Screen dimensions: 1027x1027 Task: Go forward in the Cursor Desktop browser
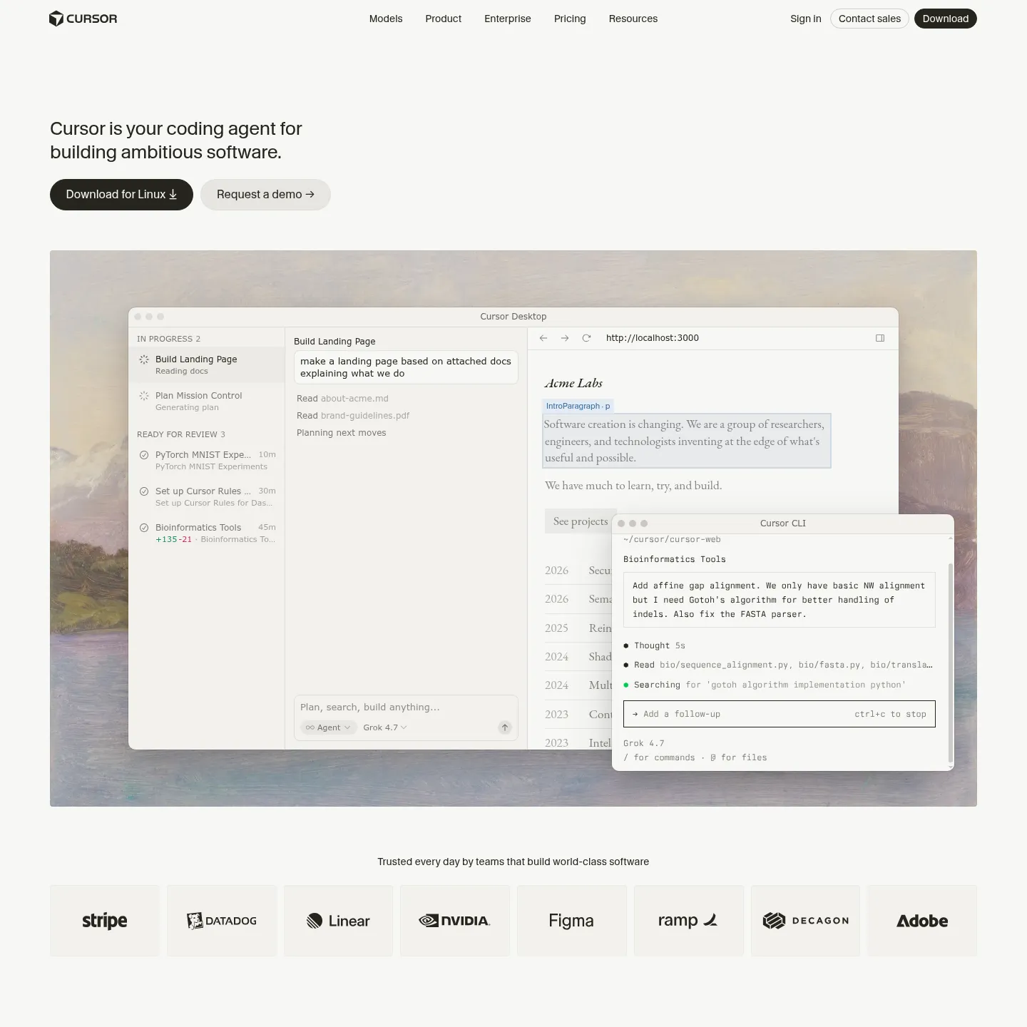tap(565, 338)
